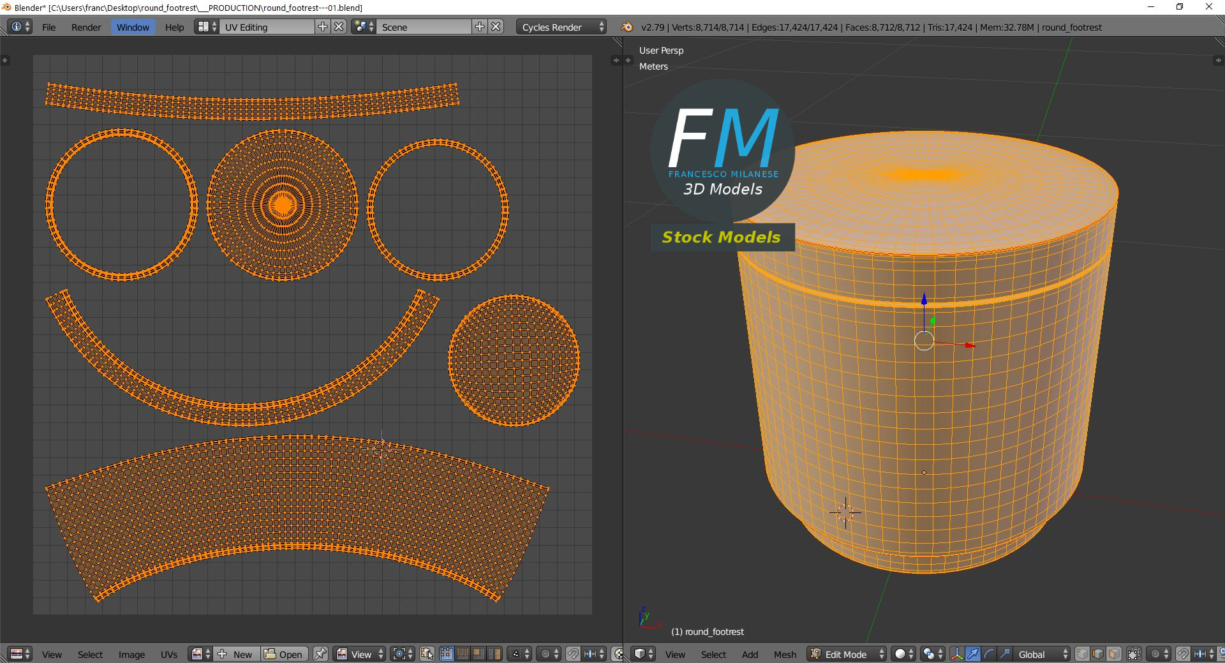Toggle limit selection to visible in 3D view
1225x663 pixels.
[x=1134, y=654]
